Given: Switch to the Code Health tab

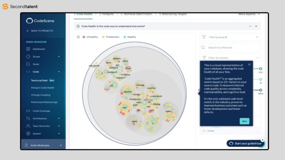Looking at the screenshot, I should coord(83,14).
